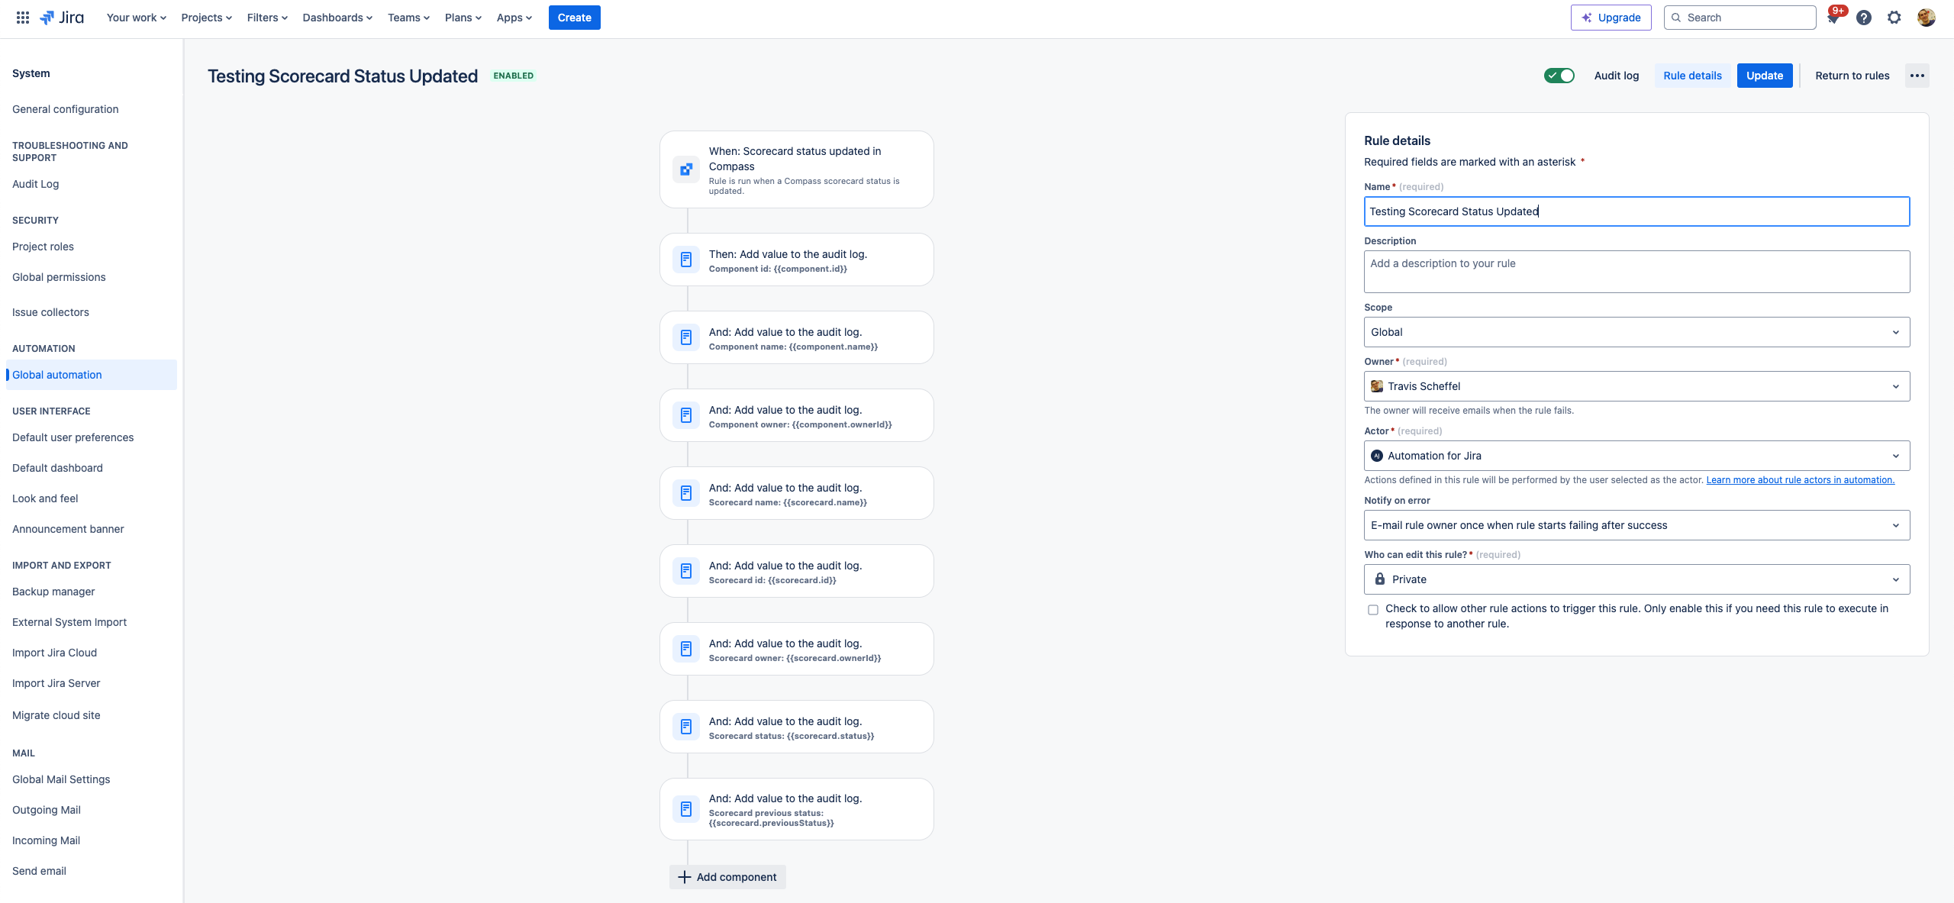Click Return to rules

[x=1852, y=76]
